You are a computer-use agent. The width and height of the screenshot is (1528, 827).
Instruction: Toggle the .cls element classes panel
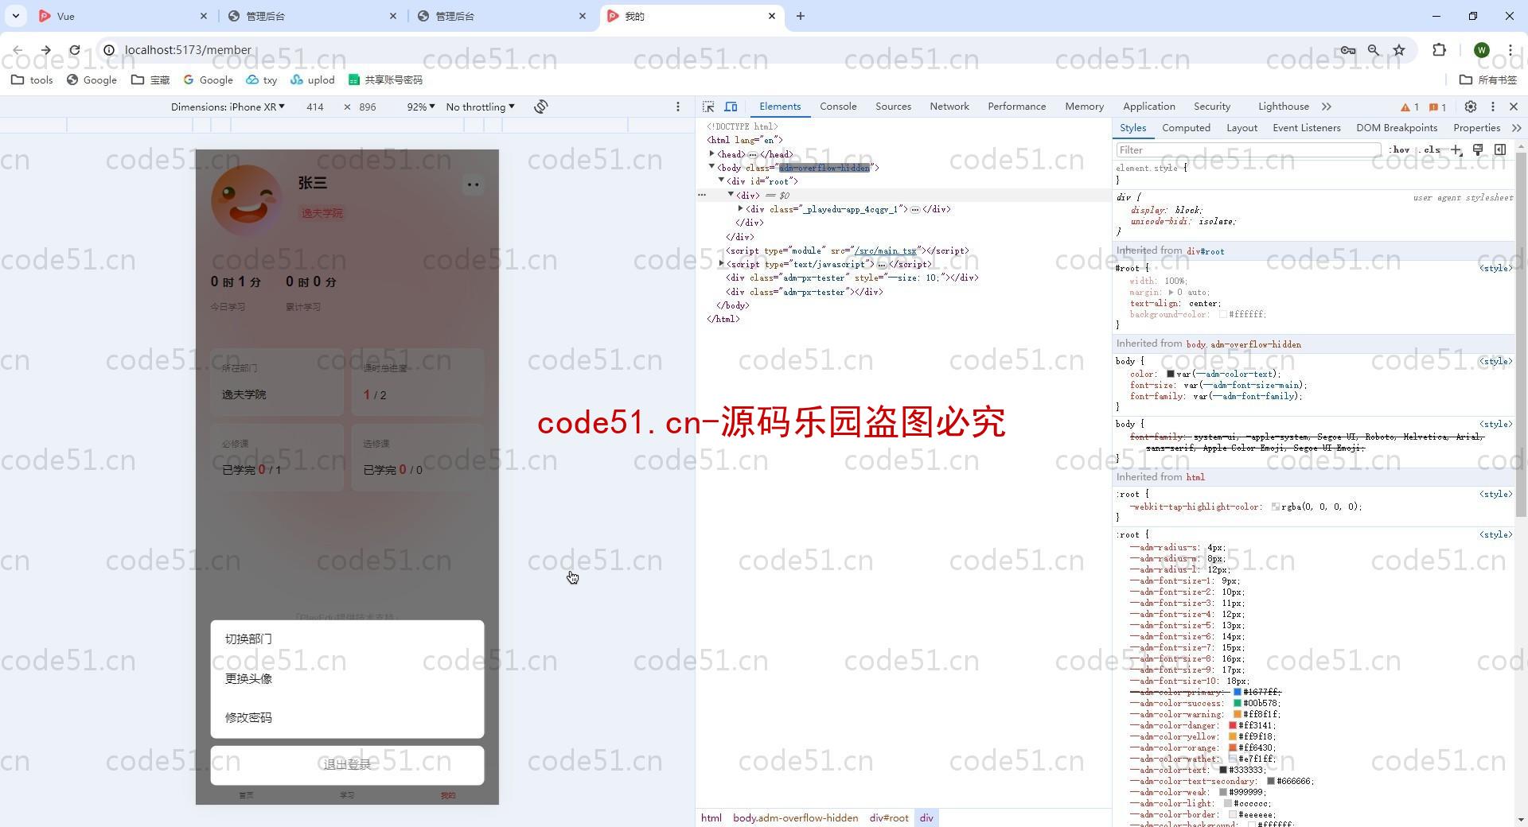pyautogui.click(x=1431, y=149)
